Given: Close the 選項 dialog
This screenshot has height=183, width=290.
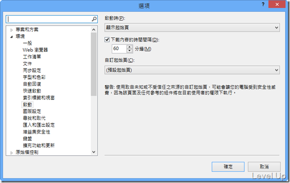Looking at the screenshot, I should pyautogui.click(x=277, y=4).
